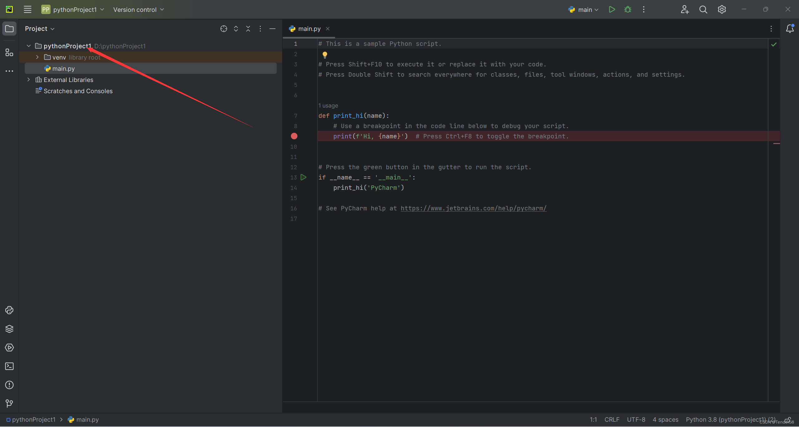Open the main menu hamburger

click(x=27, y=9)
